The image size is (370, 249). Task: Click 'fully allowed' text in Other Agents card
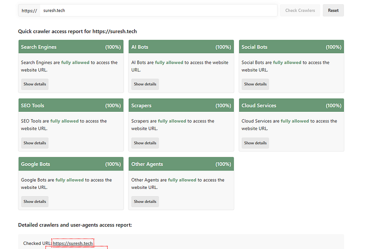point(182,180)
